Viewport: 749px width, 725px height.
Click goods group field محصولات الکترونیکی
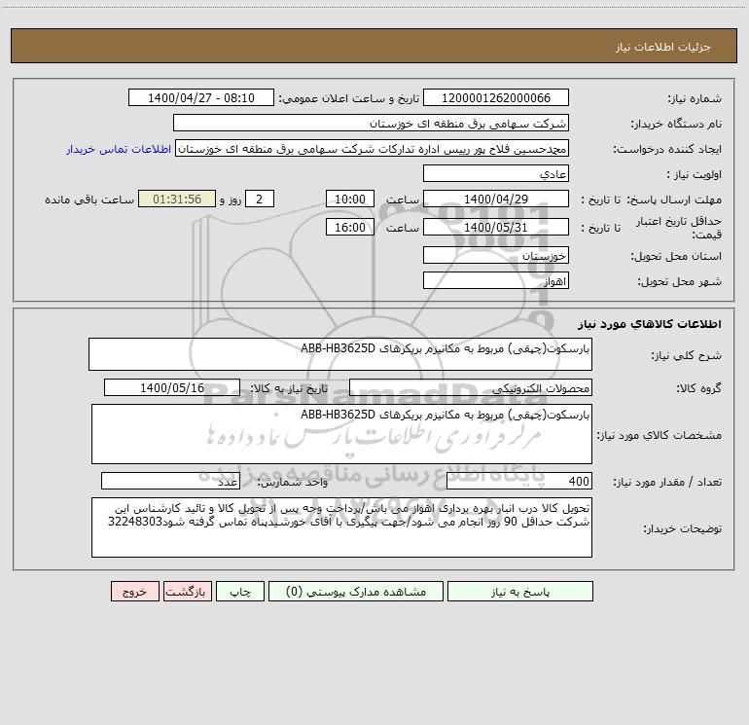(471, 387)
